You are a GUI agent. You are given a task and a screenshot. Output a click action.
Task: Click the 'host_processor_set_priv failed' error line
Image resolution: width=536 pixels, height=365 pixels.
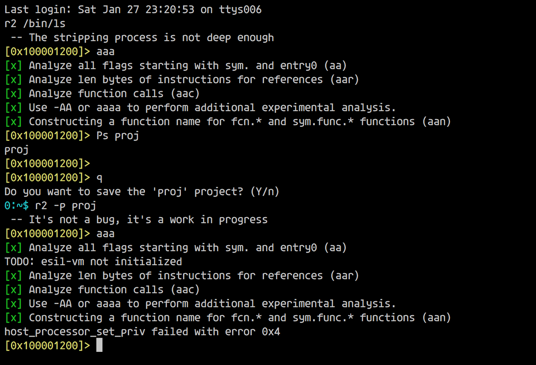point(142,332)
